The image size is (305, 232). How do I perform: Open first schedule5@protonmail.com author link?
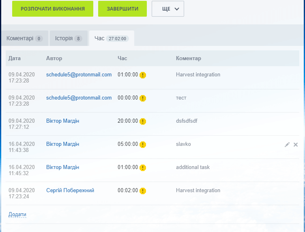pos(79,75)
